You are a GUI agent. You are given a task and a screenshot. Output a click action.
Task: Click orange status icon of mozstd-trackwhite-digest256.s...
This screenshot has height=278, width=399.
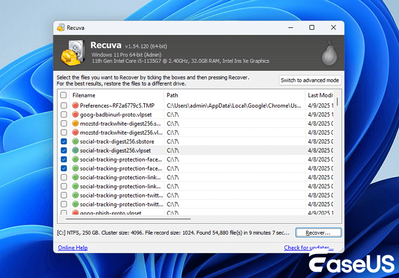point(75,123)
